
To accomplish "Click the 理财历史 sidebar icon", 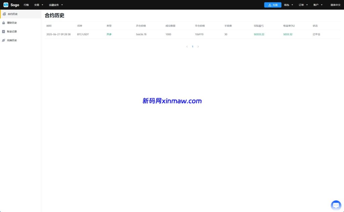I will click(x=4, y=23).
